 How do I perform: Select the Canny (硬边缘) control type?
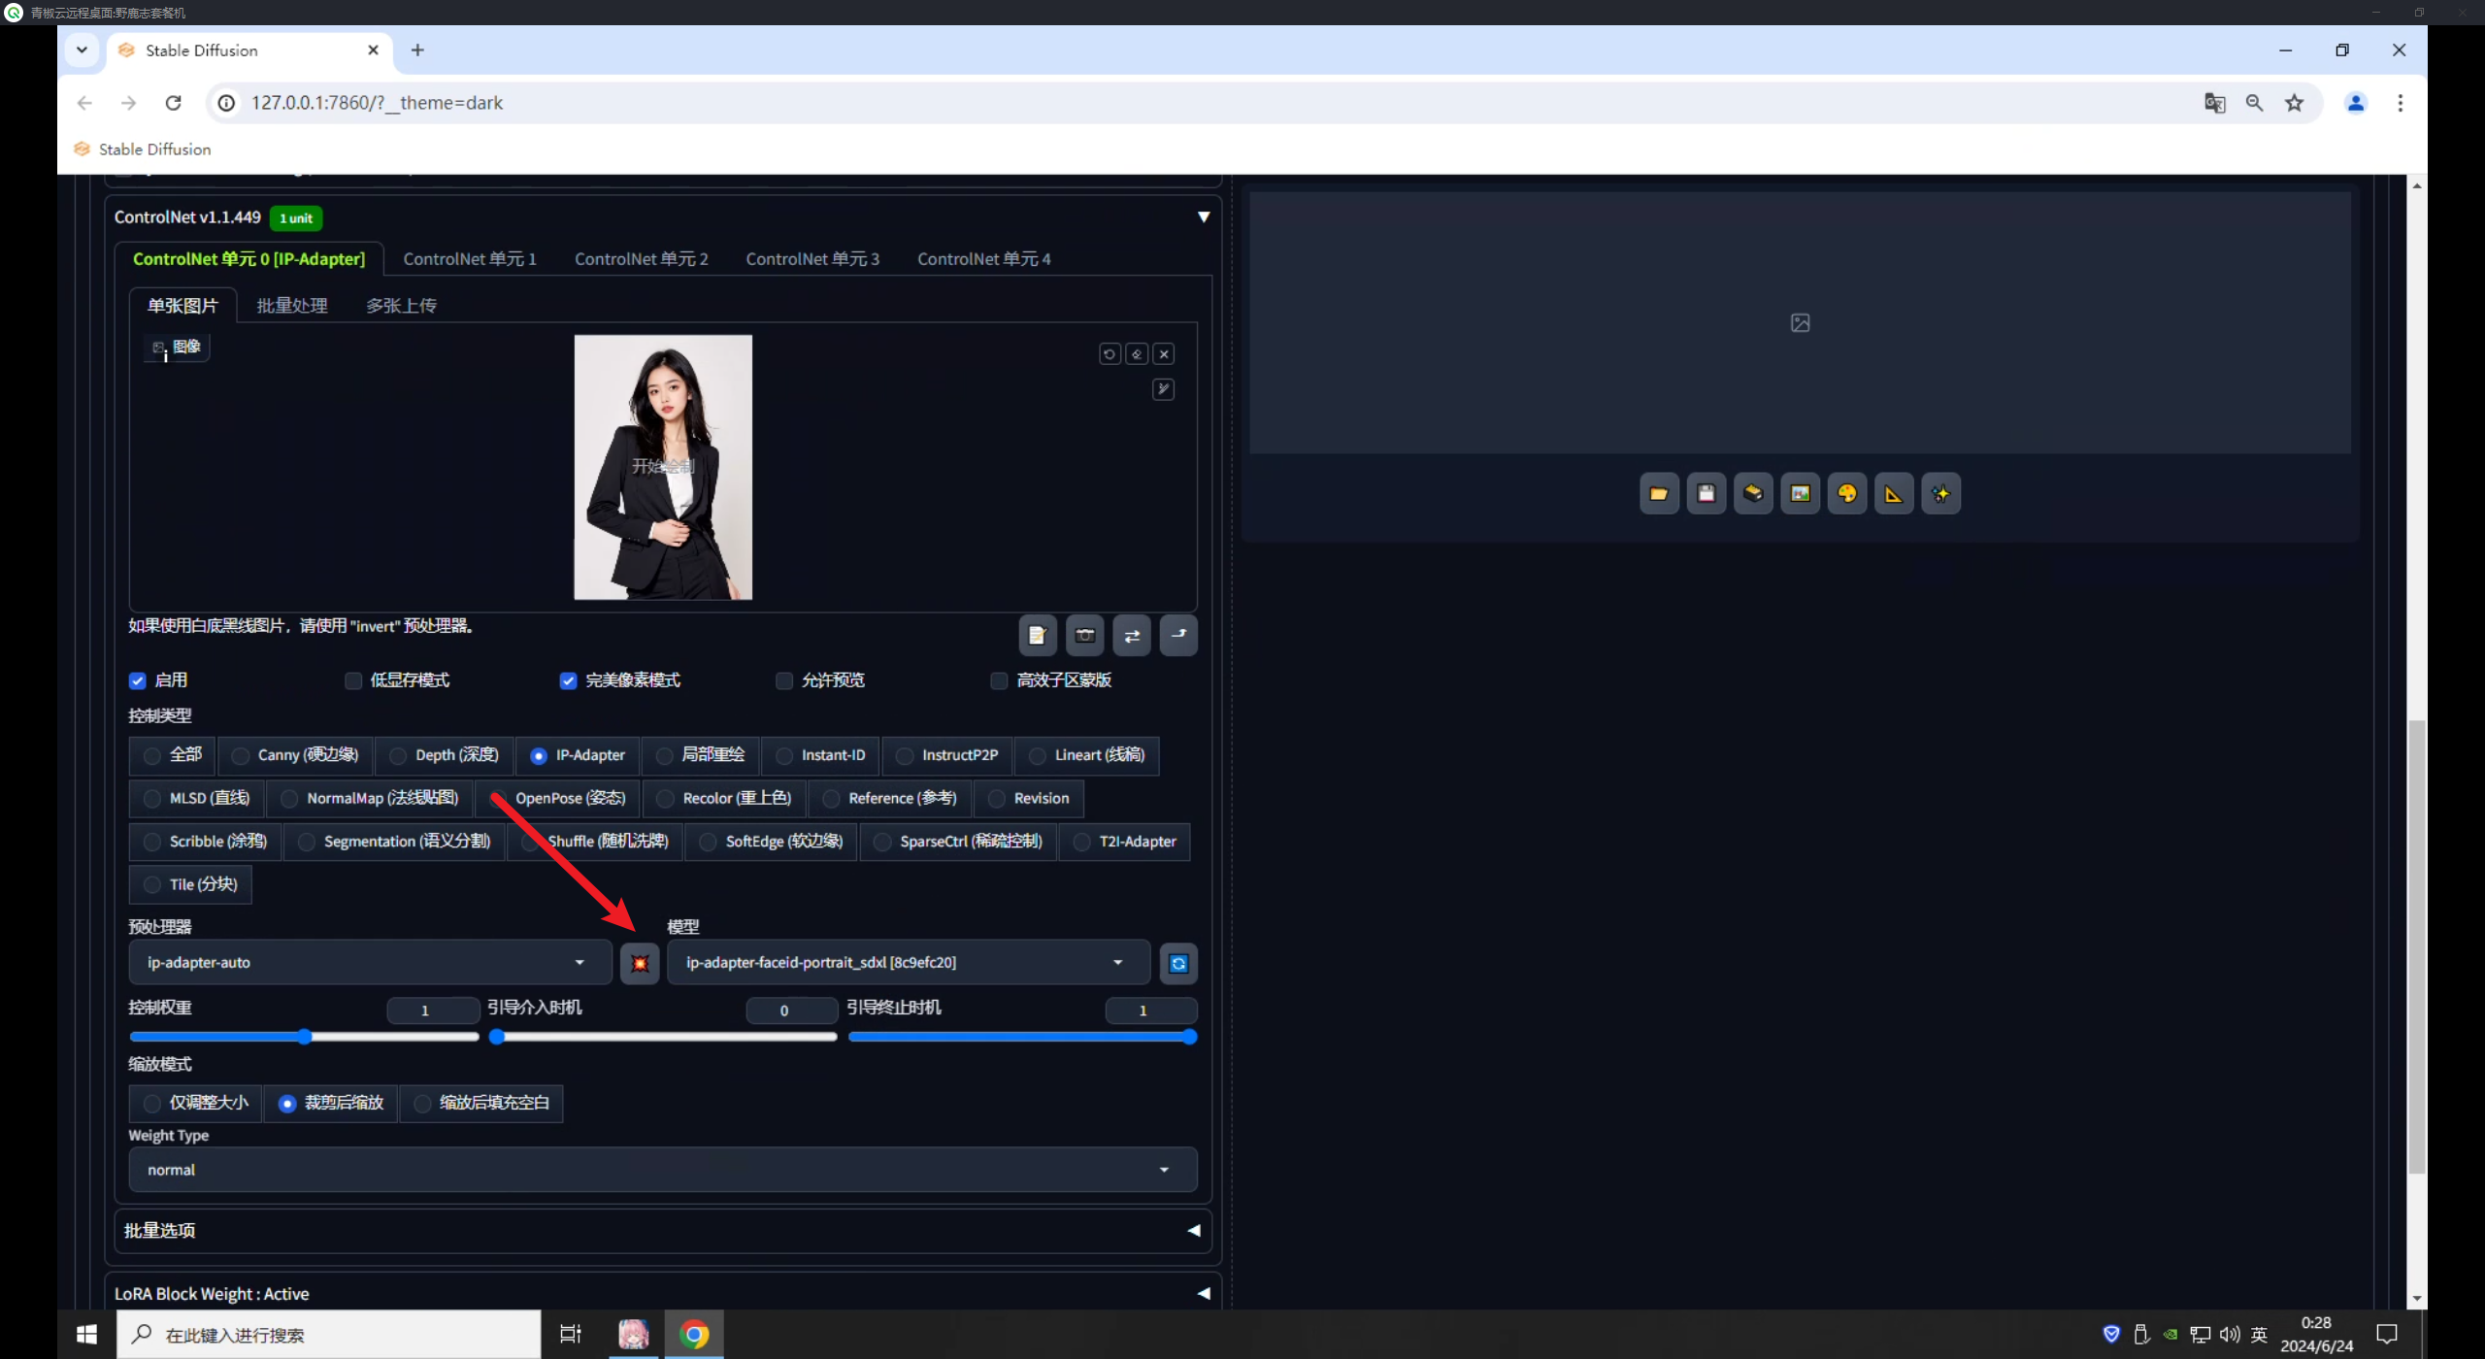click(x=295, y=755)
